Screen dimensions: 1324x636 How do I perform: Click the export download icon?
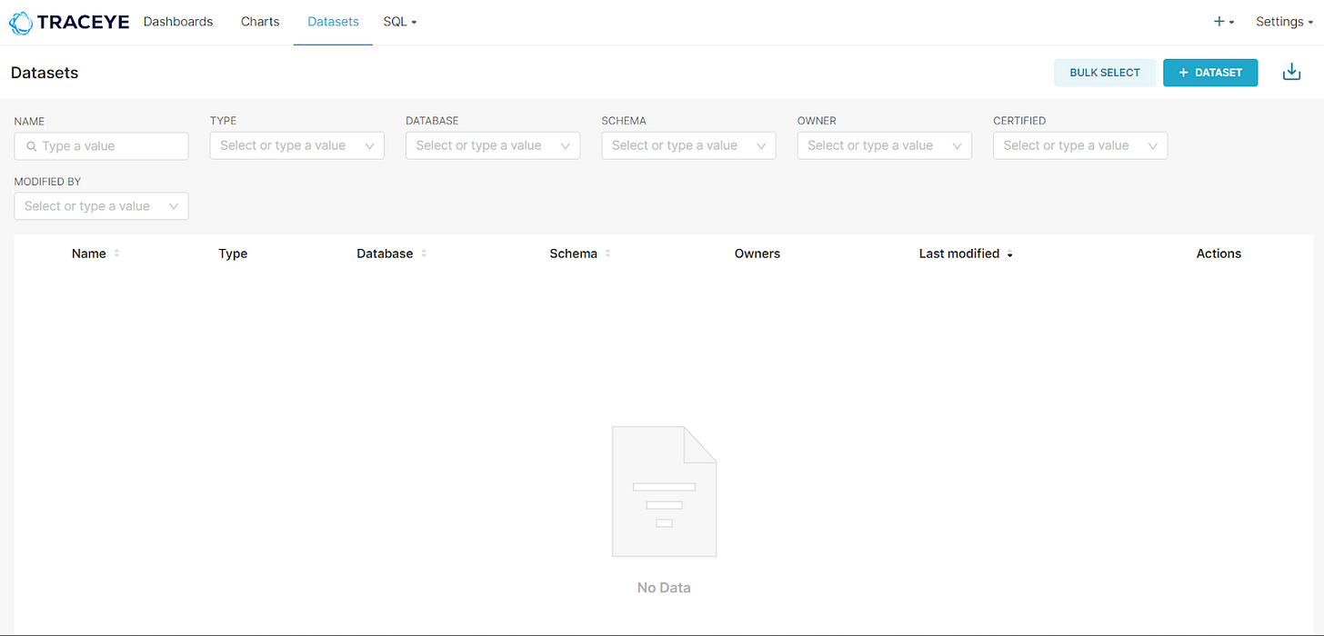click(x=1291, y=72)
